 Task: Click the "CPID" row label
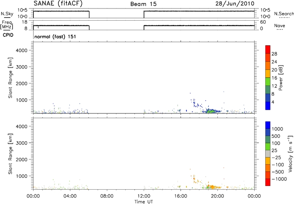pos(8,35)
